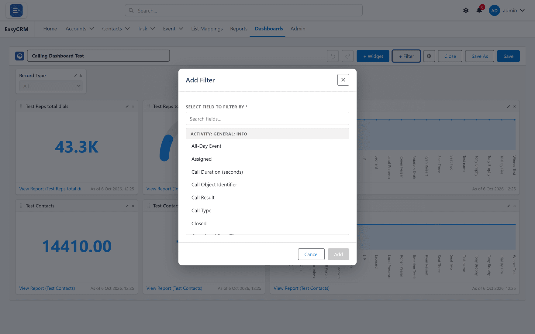The image size is (535, 334).
Task: Delete the Record Type filter trash icon
Action: [81, 76]
